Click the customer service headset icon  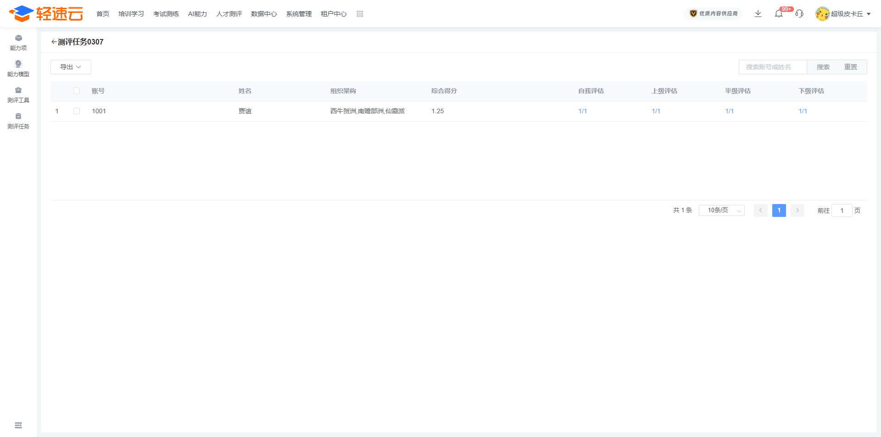point(799,14)
